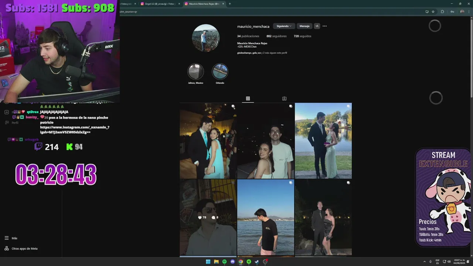Click the volume speaker tray icon
This screenshot has height=266, width=473.
pos(449,262)
